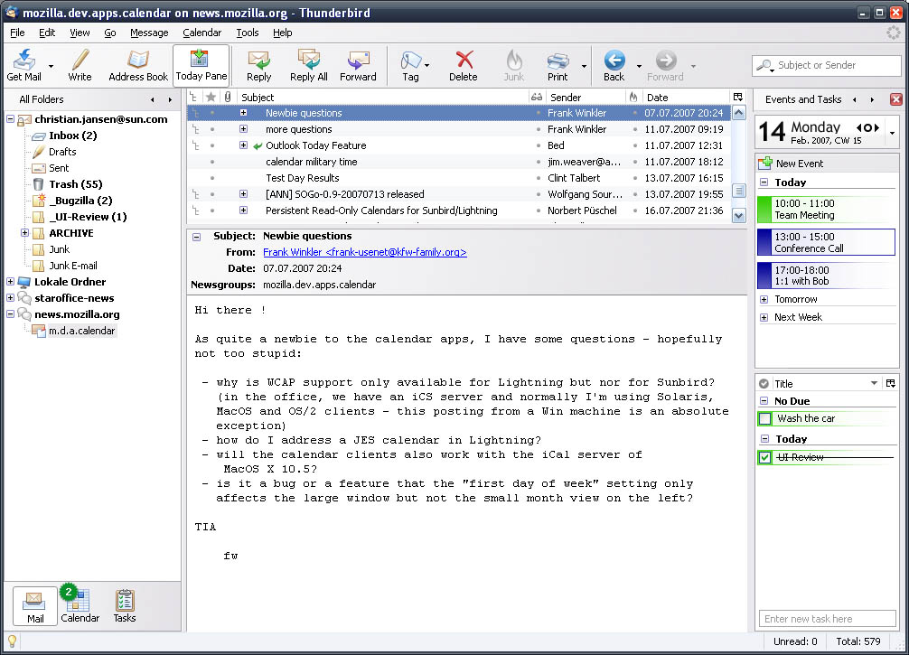Screen dimensions: 909x655
Task: Open the Message menu
Action: click(x=149, y=33)
